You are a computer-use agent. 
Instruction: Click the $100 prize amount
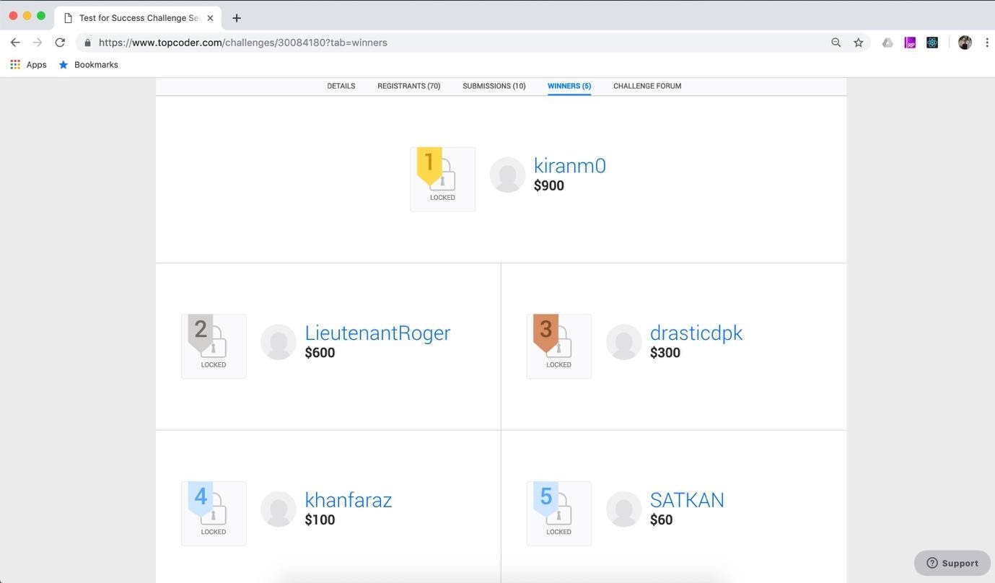(x=320, y=520)
